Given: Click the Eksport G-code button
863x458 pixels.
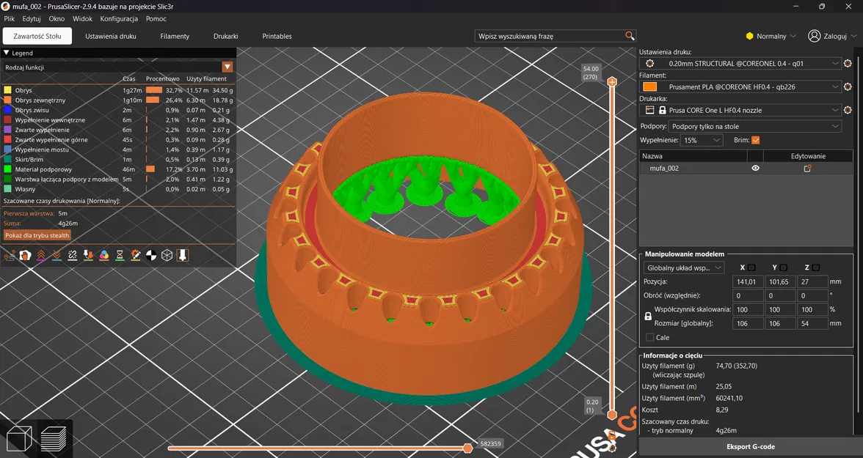Looking at the screenshot, I should click(751, 446).
